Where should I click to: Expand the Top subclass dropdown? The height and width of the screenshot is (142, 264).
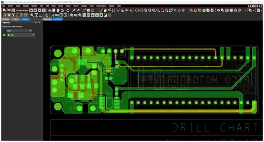(x=34, y=35)
